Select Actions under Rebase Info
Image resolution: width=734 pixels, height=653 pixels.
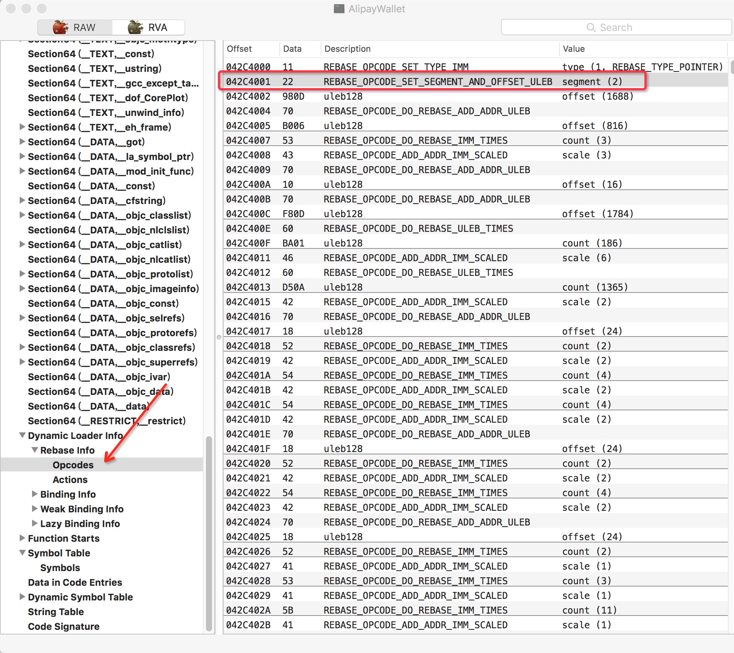click(70, 480)
